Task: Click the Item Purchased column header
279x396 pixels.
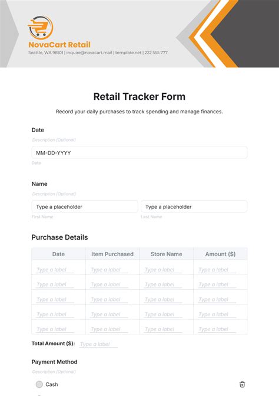Action: pyautogui.click(x=112, y=254)
